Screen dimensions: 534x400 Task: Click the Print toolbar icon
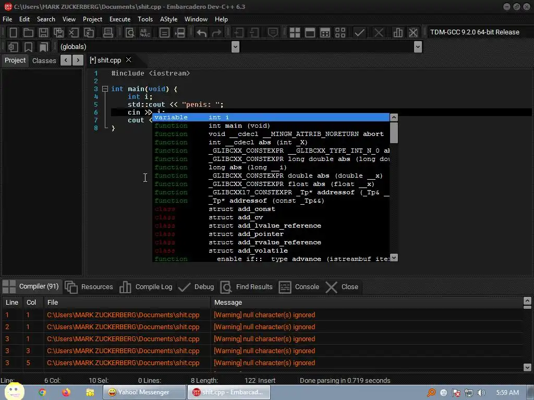(108, 33)
